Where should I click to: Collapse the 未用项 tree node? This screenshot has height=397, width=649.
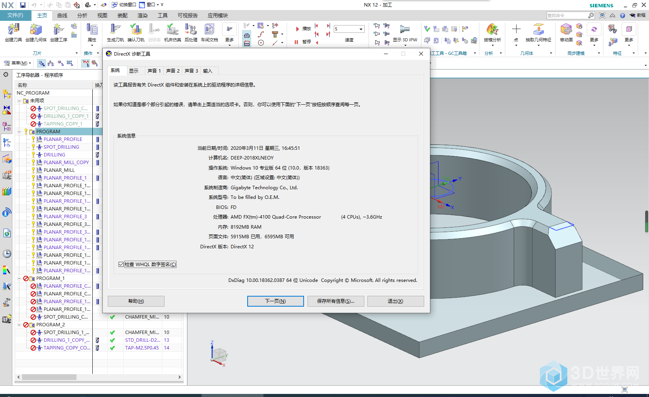pyautogui.click(x=19, y=101)
